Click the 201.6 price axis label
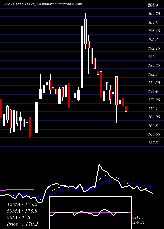This screenshot has width=164, height=229. [153, 23]
